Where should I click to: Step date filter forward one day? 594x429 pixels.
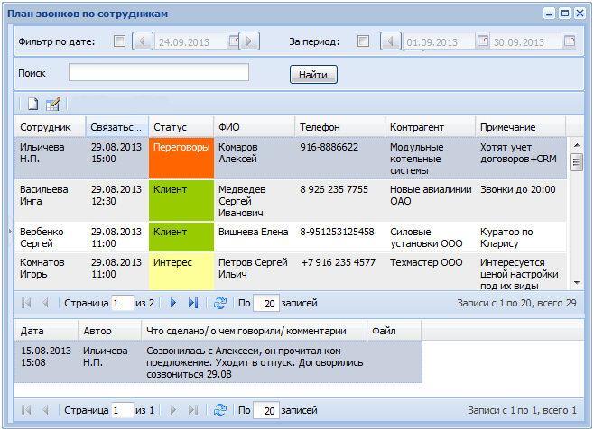tap(249, 41)
